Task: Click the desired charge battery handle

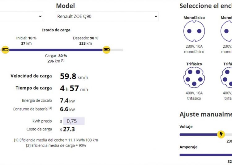Action: pos(106,50)
